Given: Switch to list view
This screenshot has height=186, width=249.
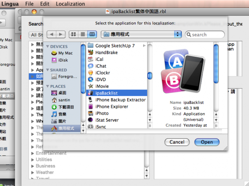Looking at the screenshot, I should pos(83,34).
